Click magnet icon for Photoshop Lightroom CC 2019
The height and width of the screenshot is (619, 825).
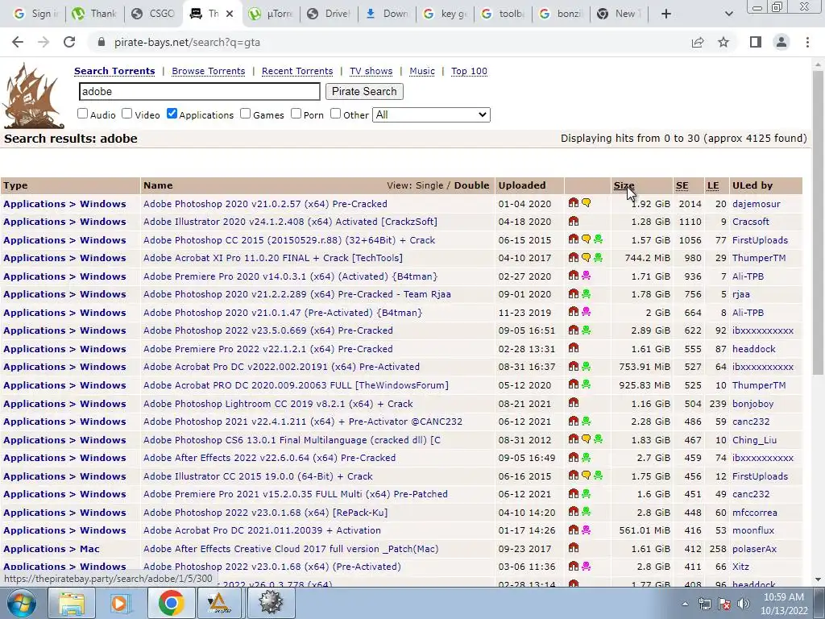pos(574,403)
